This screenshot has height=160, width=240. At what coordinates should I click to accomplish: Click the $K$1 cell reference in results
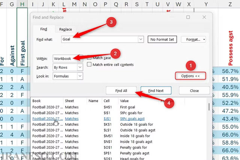pos(108,124)
